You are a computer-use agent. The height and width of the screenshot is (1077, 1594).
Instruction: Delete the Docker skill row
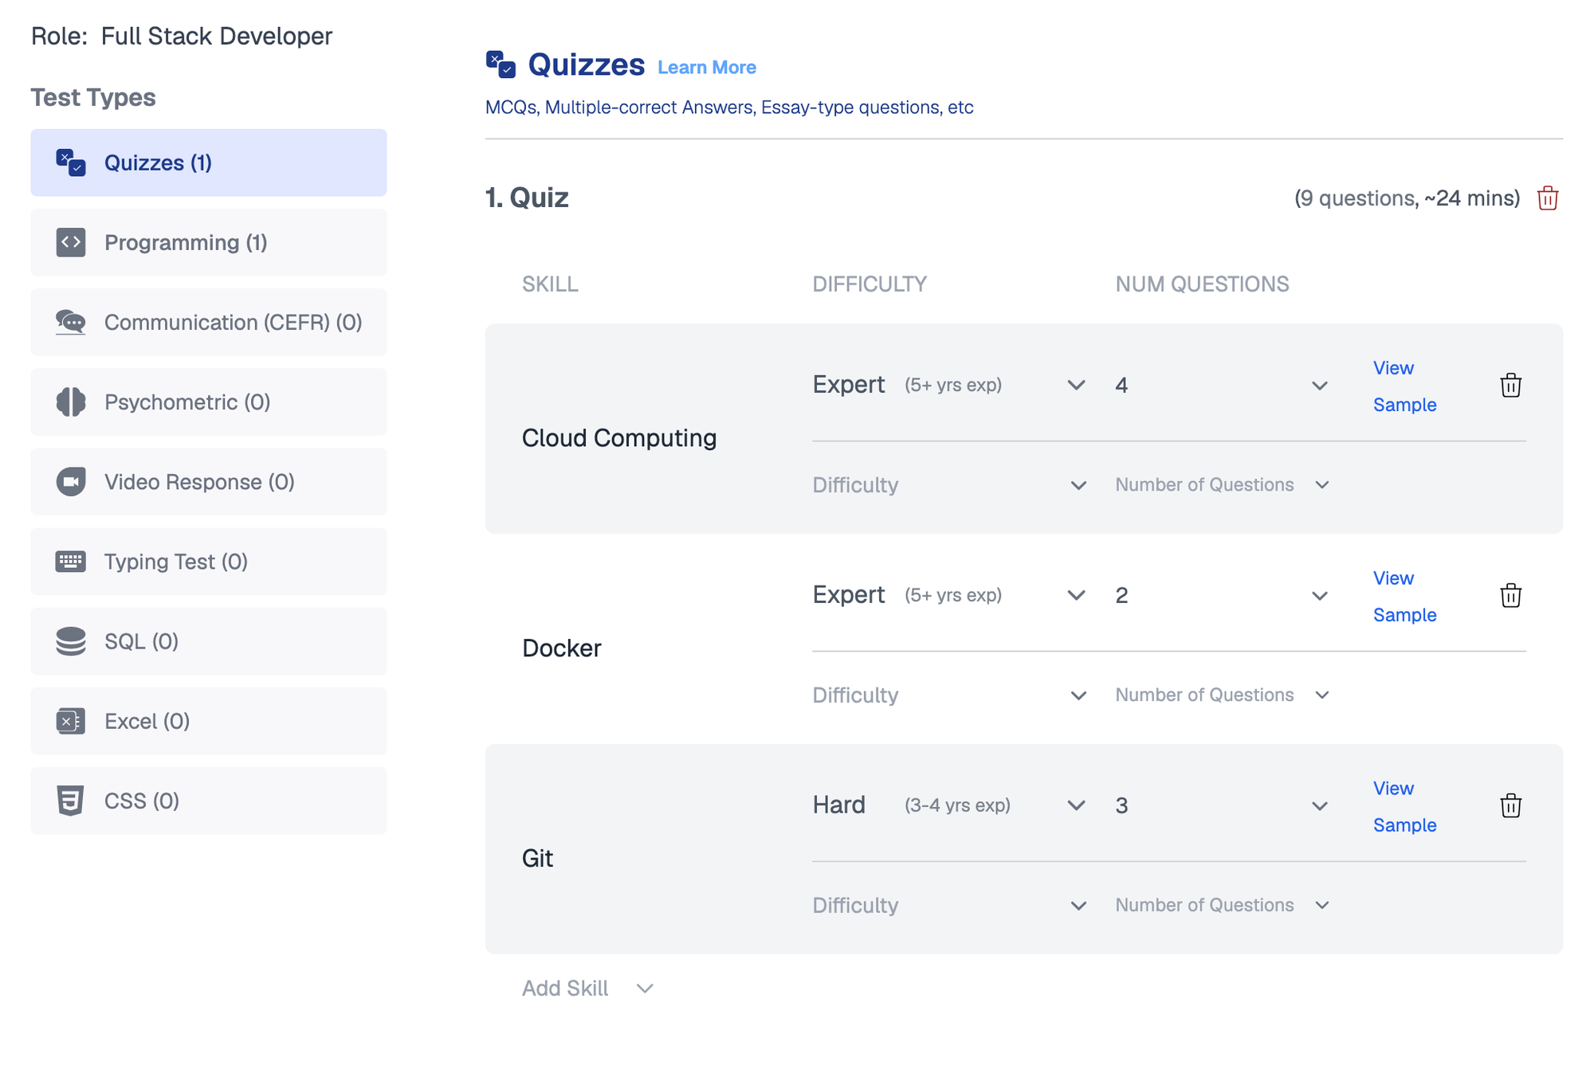(1510, 595)
